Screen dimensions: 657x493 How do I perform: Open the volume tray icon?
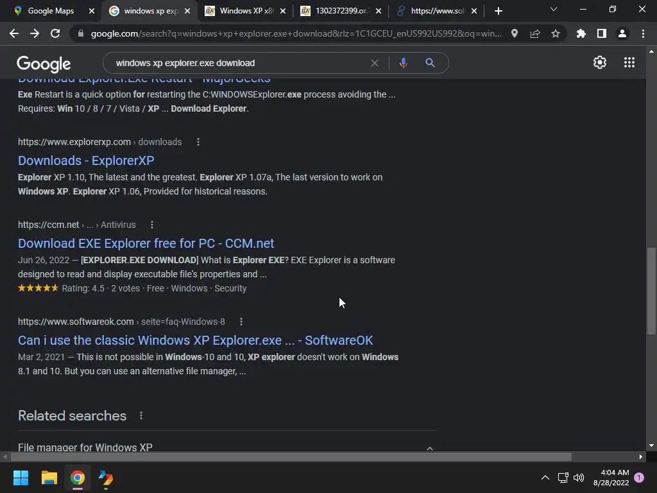(579, 478)
